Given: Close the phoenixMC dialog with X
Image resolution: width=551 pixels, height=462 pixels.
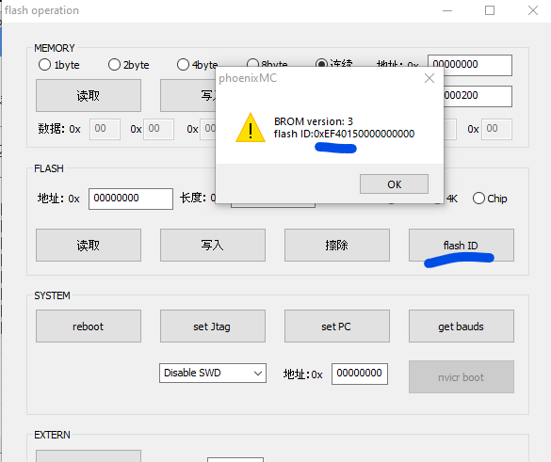Looking at the screenshot, I should coord(429,78).
